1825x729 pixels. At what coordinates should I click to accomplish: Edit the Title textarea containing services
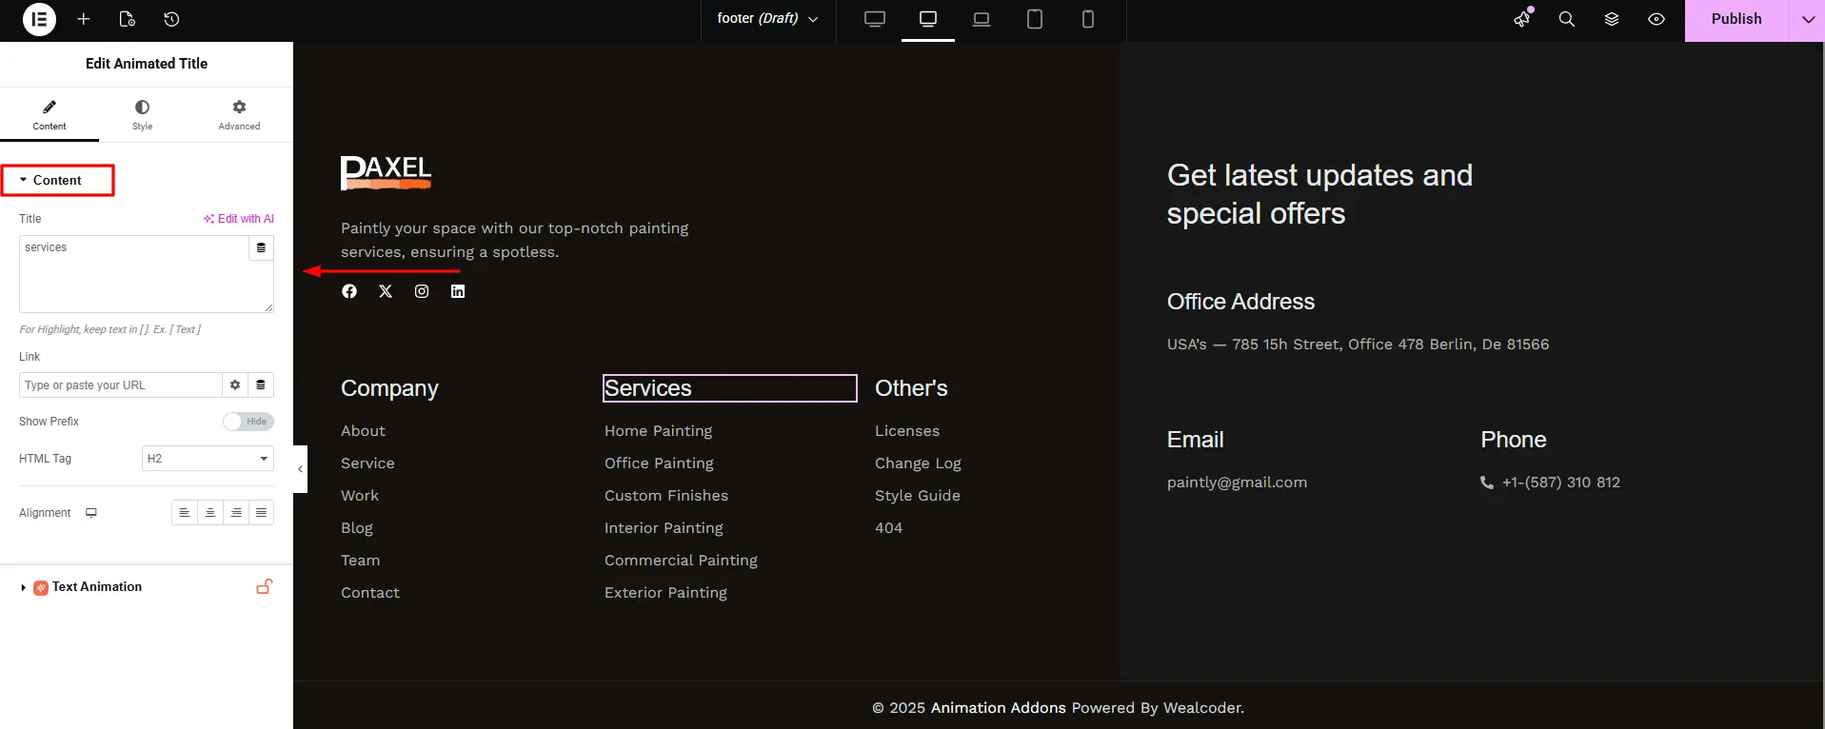tap(133, 274)
